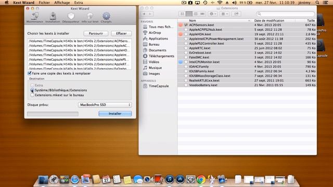The width and height of the screenshot is (333, 187).
Task: Select Applications in the Finder sidebar
Action: click(158, 38)
